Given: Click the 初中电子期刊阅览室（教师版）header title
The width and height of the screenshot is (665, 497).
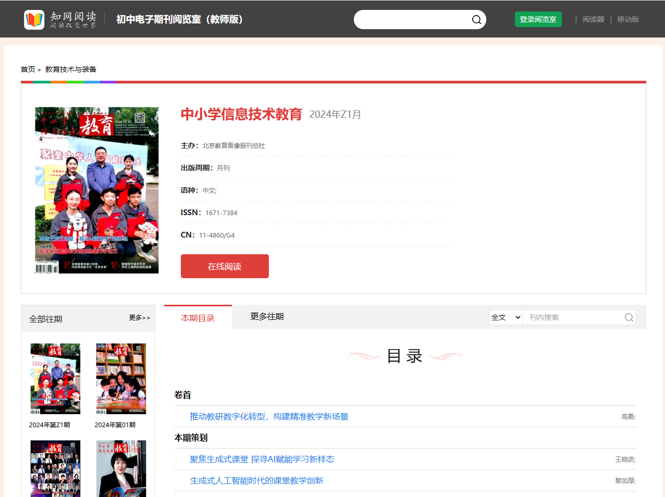Looking at the screenshot, I should coord(179,19).
